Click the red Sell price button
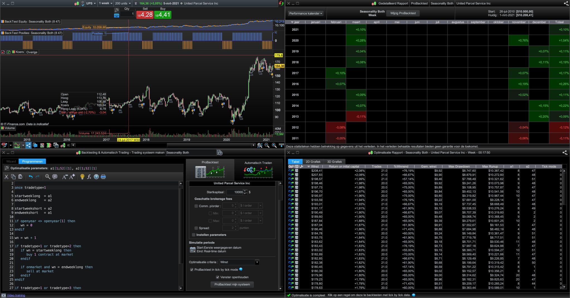 click(145, 15)
